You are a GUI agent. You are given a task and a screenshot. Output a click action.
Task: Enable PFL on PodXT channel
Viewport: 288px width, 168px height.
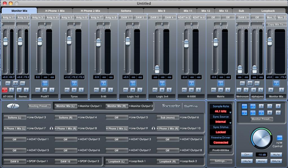tap(38, 90)
